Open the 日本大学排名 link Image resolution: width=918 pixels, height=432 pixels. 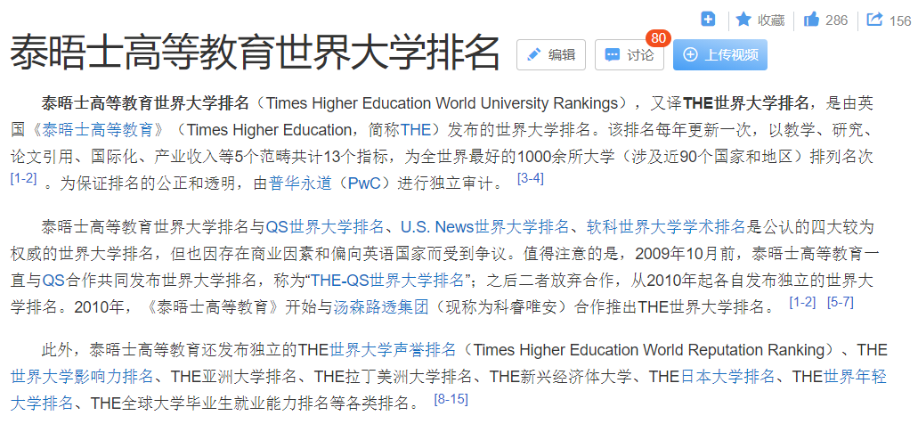728,377
